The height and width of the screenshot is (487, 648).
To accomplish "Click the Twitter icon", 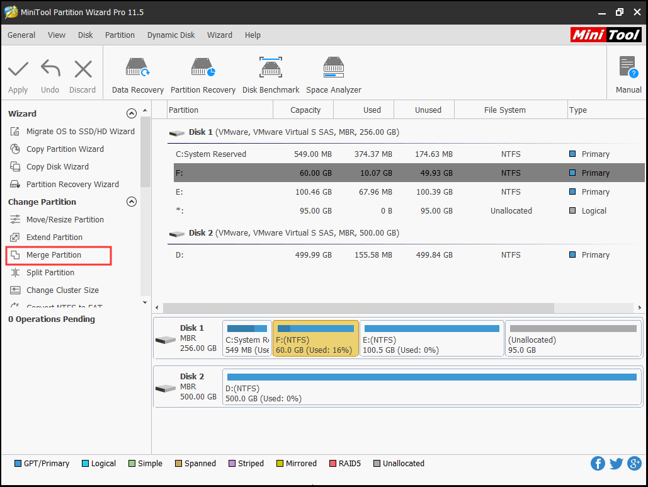I will coord(616,464).
